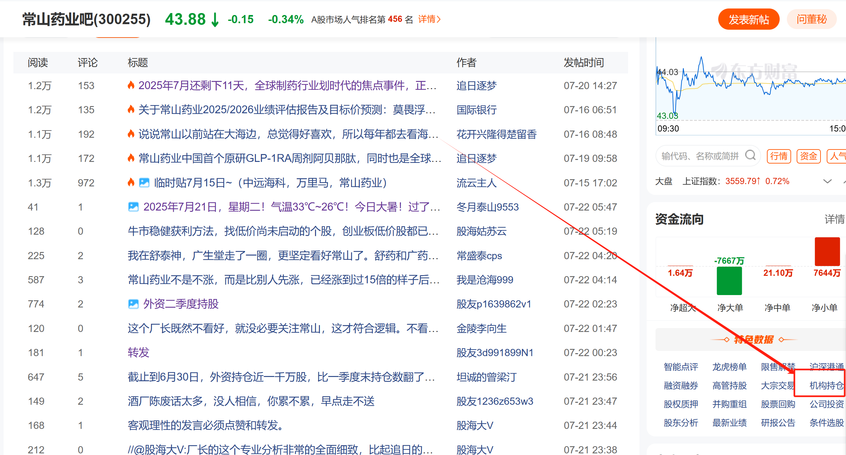Open author 冬月泰山9553 profile

487,207
